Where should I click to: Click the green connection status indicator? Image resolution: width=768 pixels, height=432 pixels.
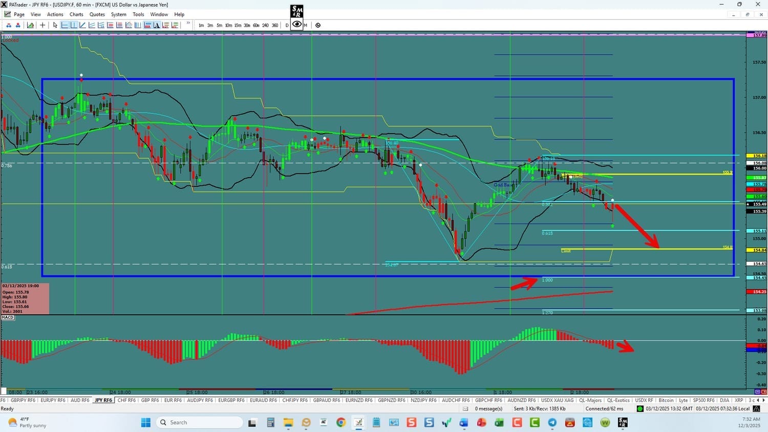(640, 408)
